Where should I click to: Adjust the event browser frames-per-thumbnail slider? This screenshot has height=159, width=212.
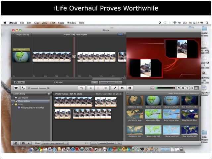click(x=107, y=143)
